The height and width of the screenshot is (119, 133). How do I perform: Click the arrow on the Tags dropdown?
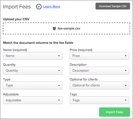126,100
